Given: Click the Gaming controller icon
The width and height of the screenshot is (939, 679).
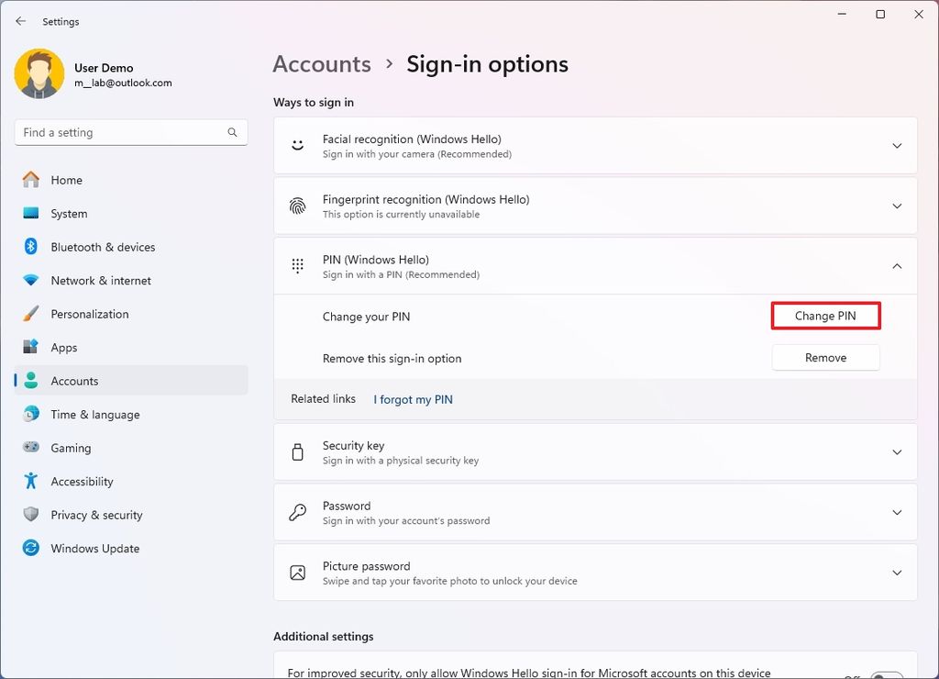Looking at the screenshot, I should click(31, 448).
